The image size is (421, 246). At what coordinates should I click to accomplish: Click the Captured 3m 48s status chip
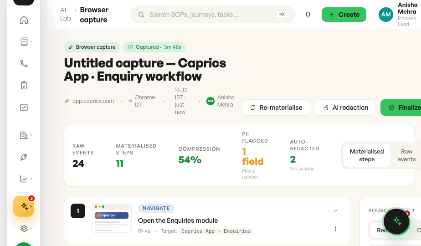[154, 47]
